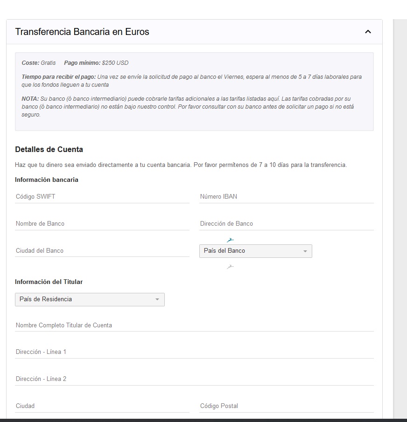Click the blue bird icon above País del Banco

[230, 240]
